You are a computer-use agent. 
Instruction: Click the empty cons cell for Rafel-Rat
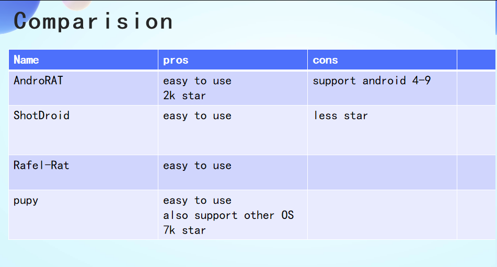click(x=382, y=172)
